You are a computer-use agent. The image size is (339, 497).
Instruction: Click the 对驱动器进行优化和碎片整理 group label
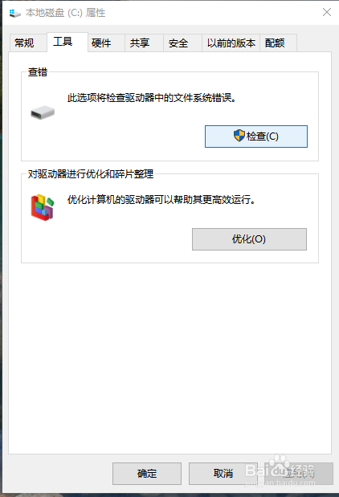coord(91,173)
